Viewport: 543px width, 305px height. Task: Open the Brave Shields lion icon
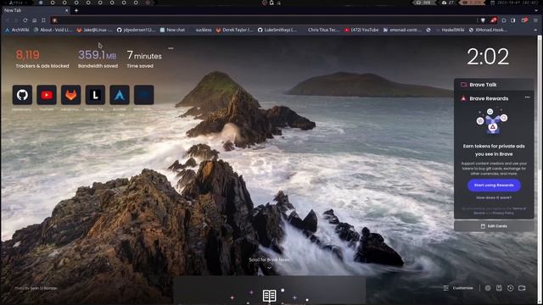tap(483, 20)
